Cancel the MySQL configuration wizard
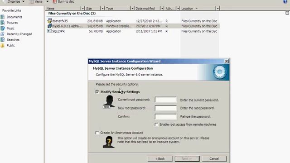This screenshot has height=163, width=290. click(x=214, y=159)
